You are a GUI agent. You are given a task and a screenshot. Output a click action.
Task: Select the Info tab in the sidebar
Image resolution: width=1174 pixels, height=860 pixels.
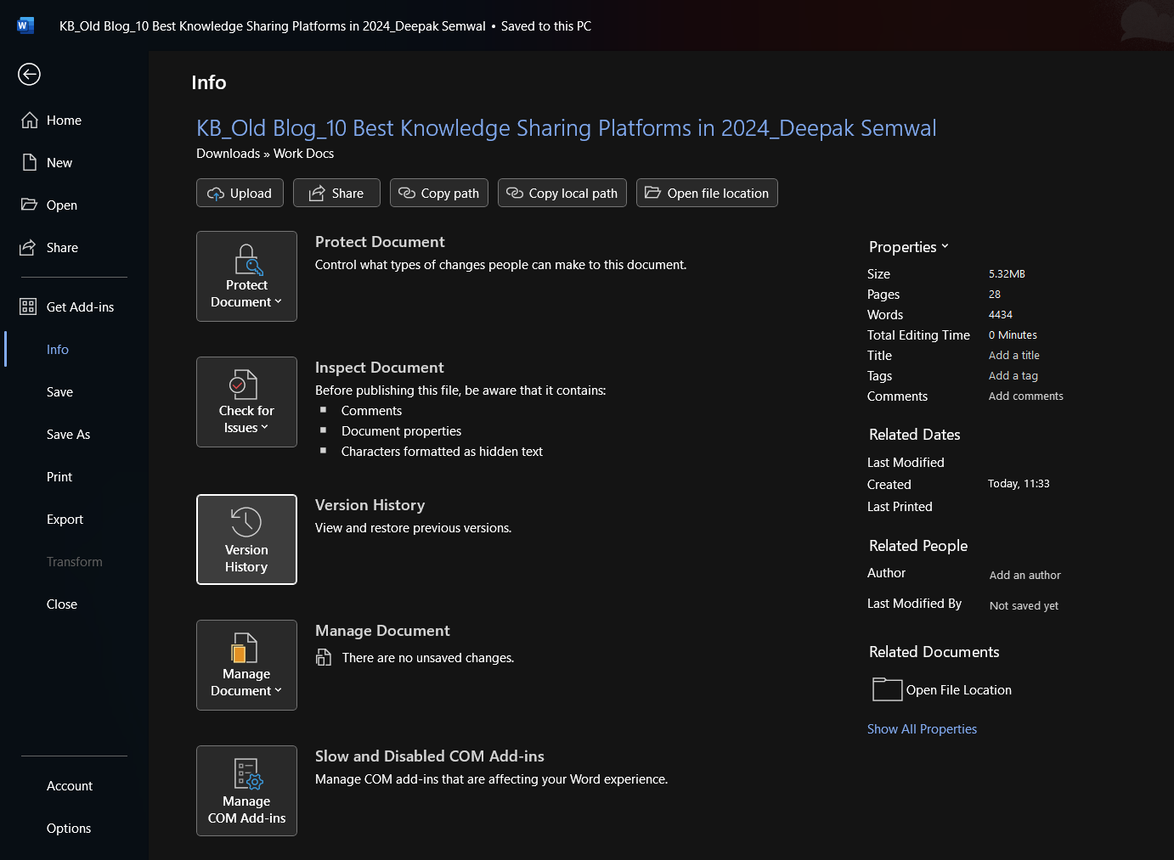pyautogui.click(x=58, y=350)
